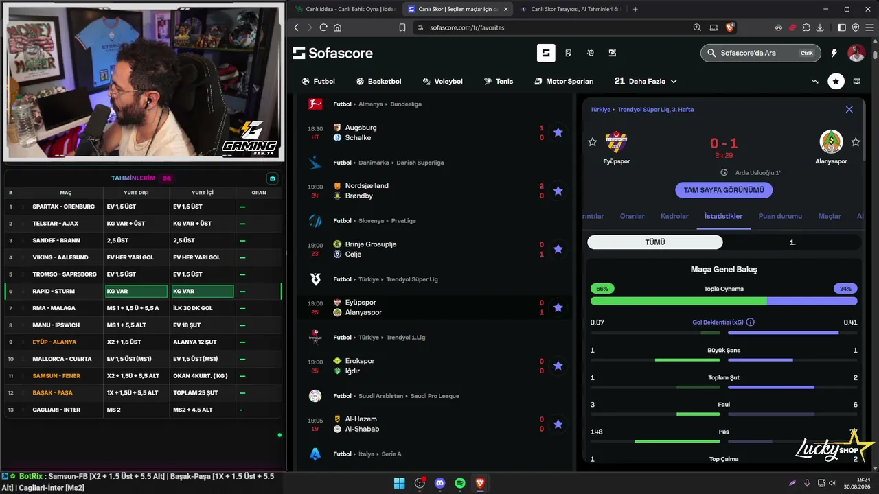Open the Windows Start menu
879x494 pixels.
[x=399, y=483]
